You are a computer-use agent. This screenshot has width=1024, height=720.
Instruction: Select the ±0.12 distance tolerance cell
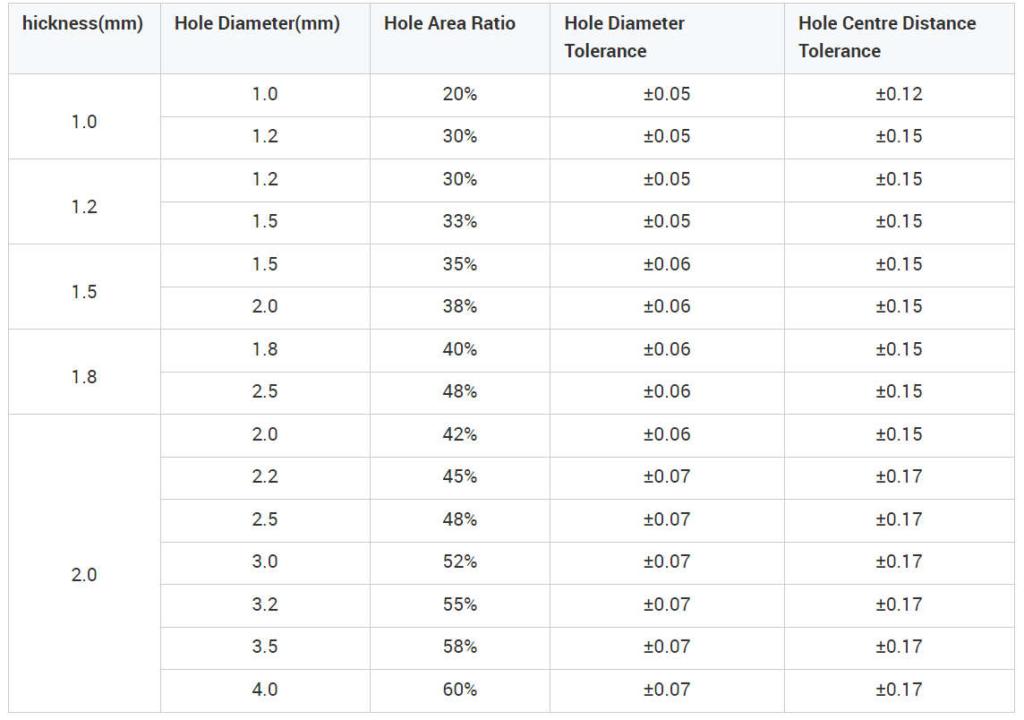[900, 95]
